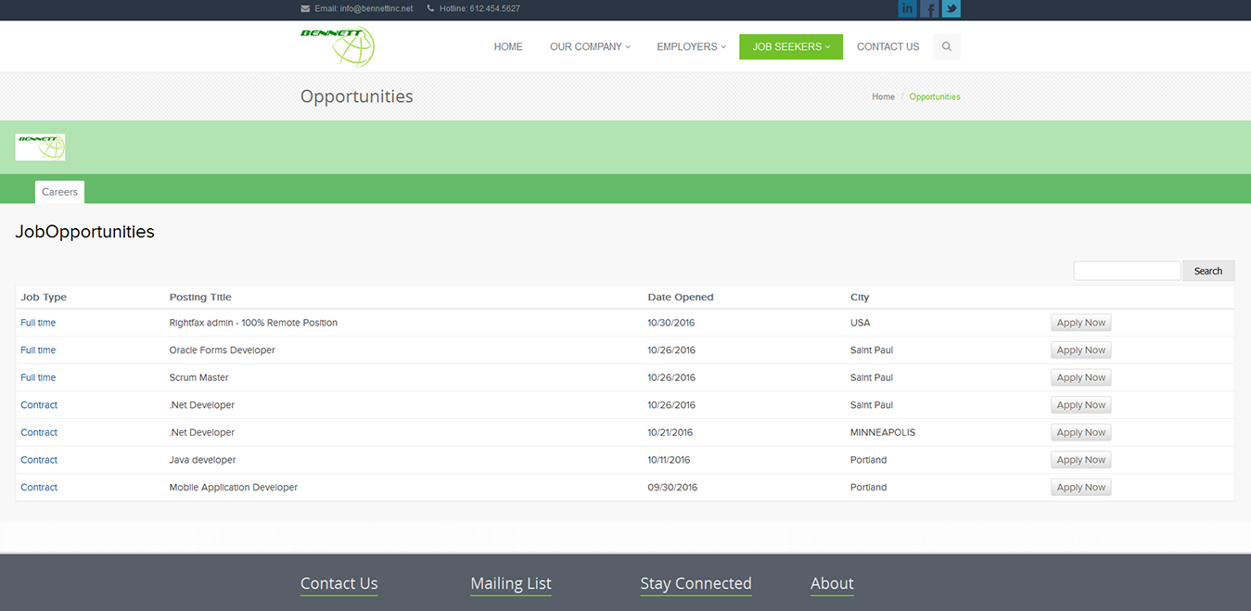Click the About footer heading
1251x611 pixels.
point(832,583)
